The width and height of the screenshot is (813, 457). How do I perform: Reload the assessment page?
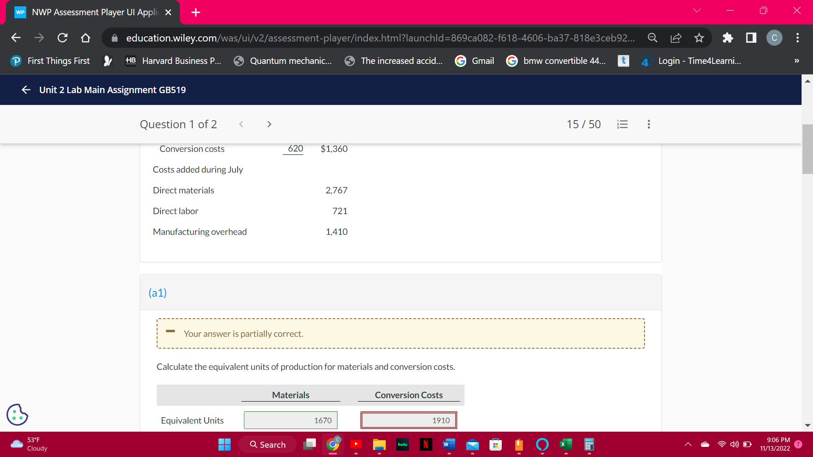click(x=62, y=38)
